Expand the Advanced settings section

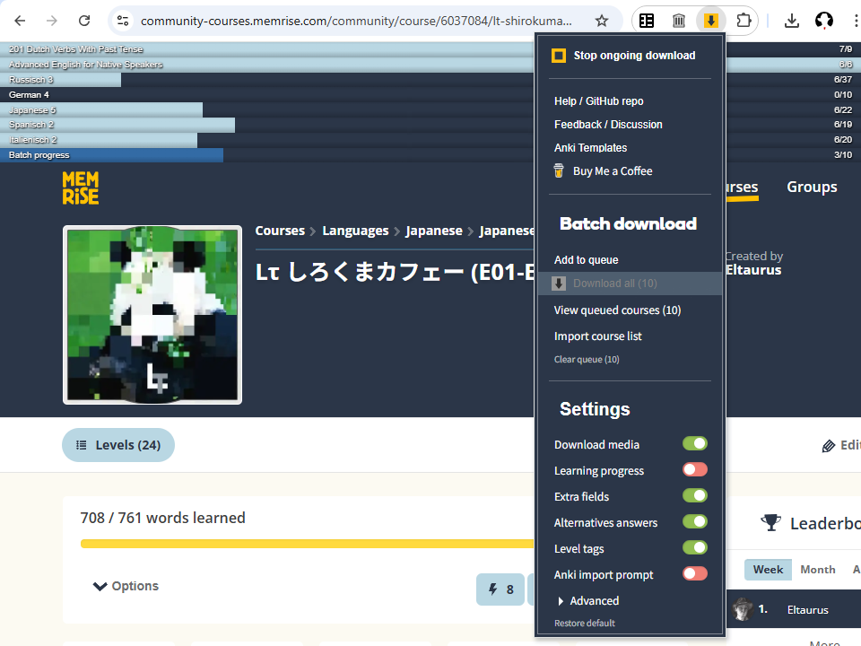587,601
